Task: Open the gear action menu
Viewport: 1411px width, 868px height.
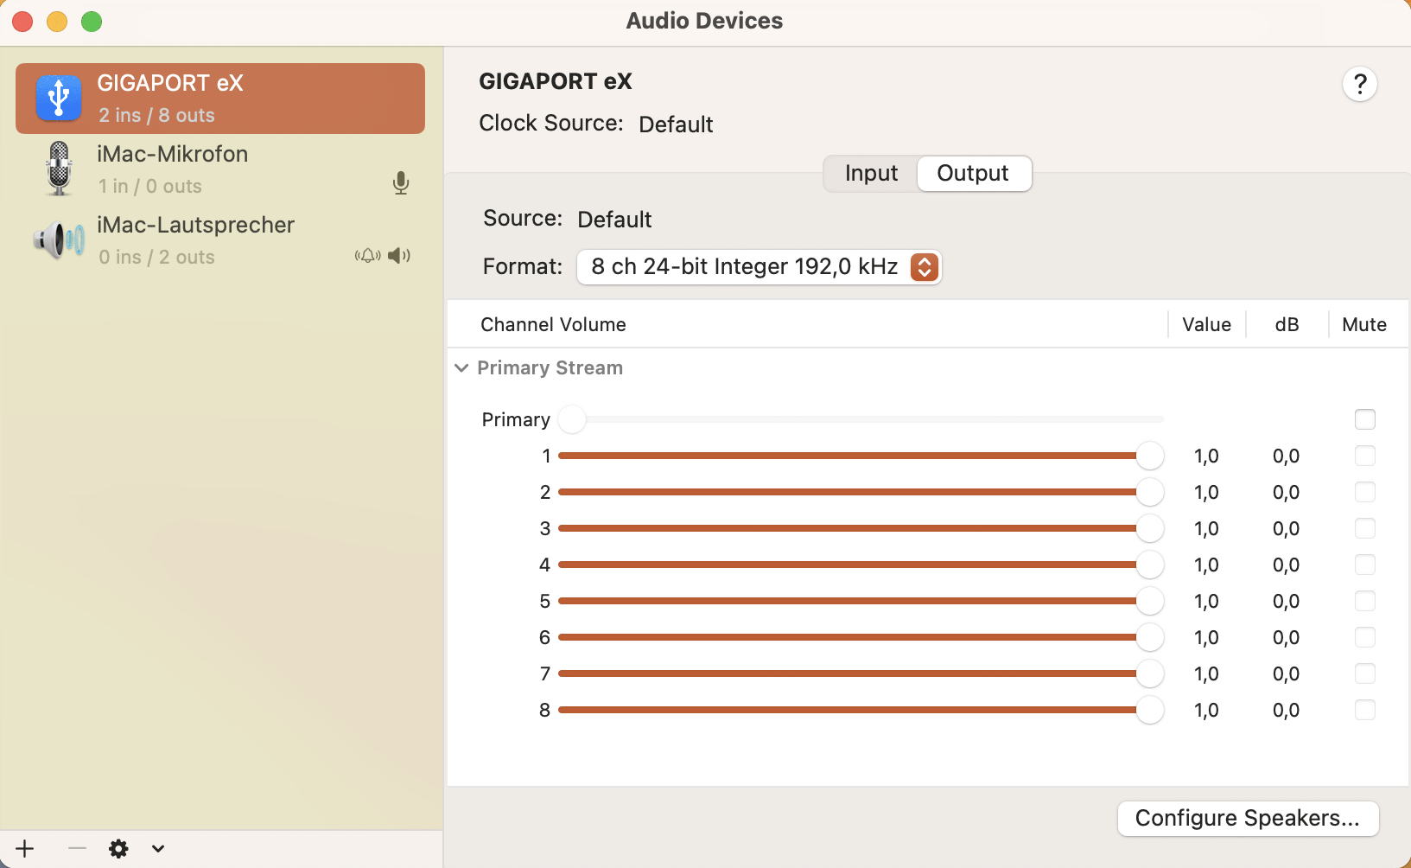Action: [x=118, y=849]
